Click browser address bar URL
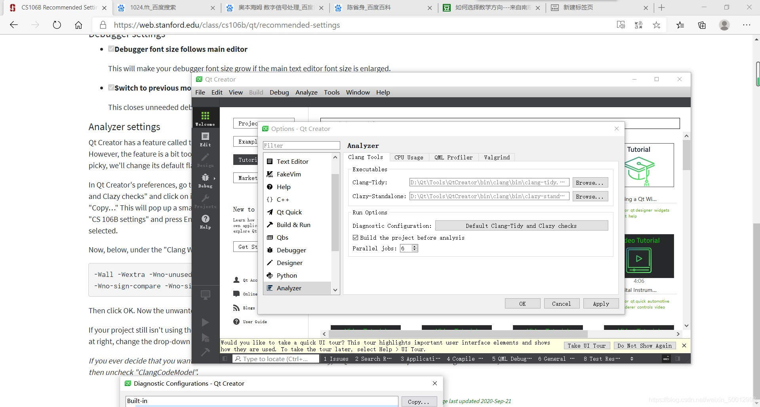Image resolution: width=760 pixels, height=407 pixels. [x=227, y=25]
